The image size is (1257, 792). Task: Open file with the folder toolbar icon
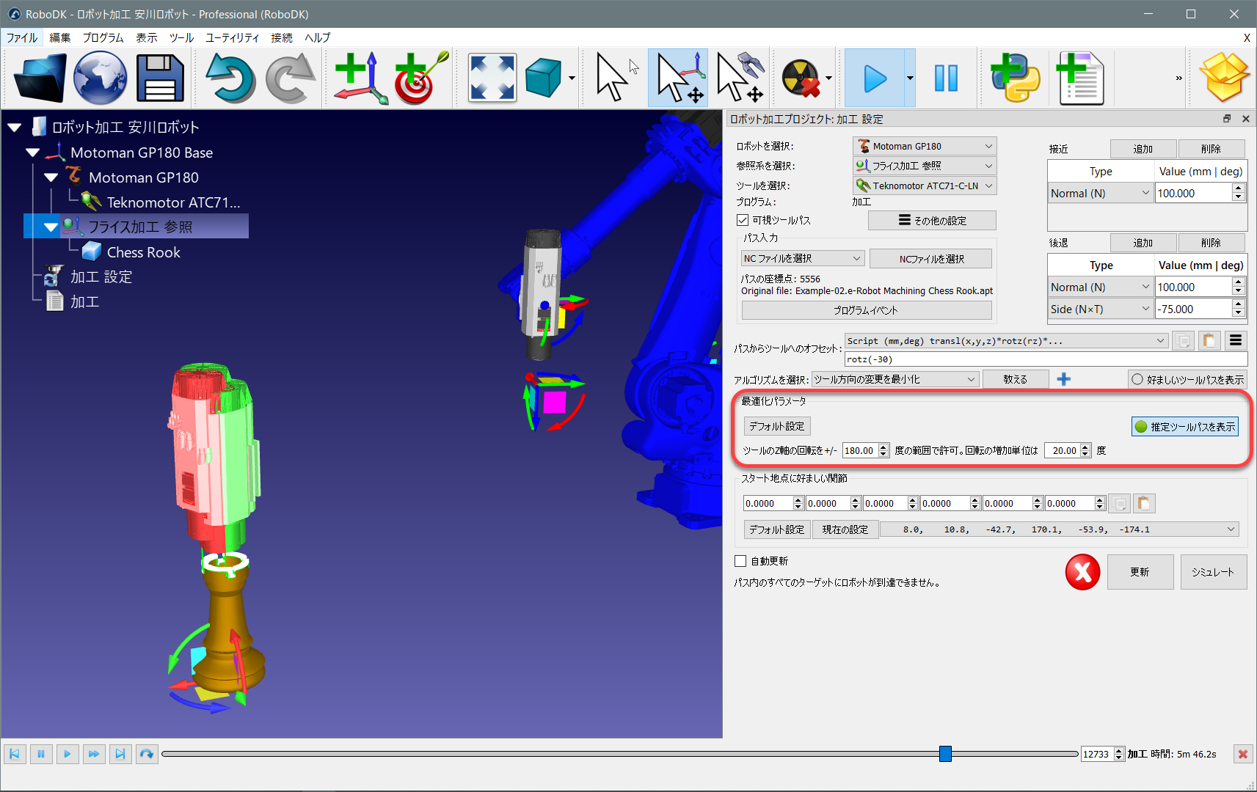[x=39, y=78]
